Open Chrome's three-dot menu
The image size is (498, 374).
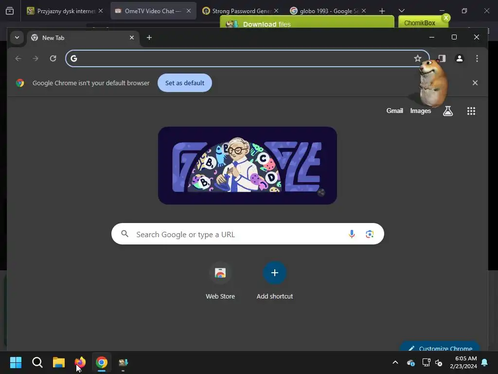pyautogui.click(x=477, y=58)
